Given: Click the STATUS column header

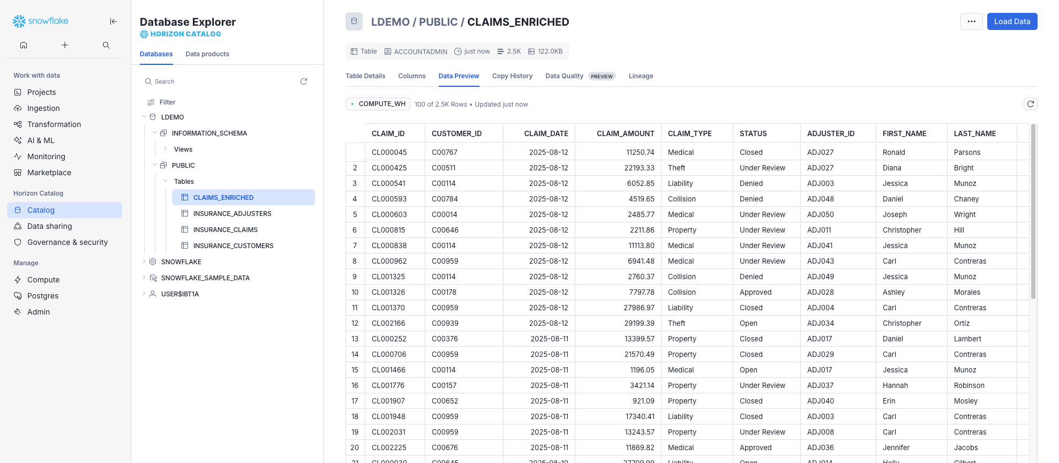Looking at the screenshot, I should 767,133.
